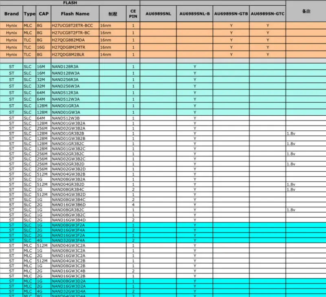Viewport: 326px width, 297px height.
Task: Select cell NAND01GR3B2C
Action: 75,144
